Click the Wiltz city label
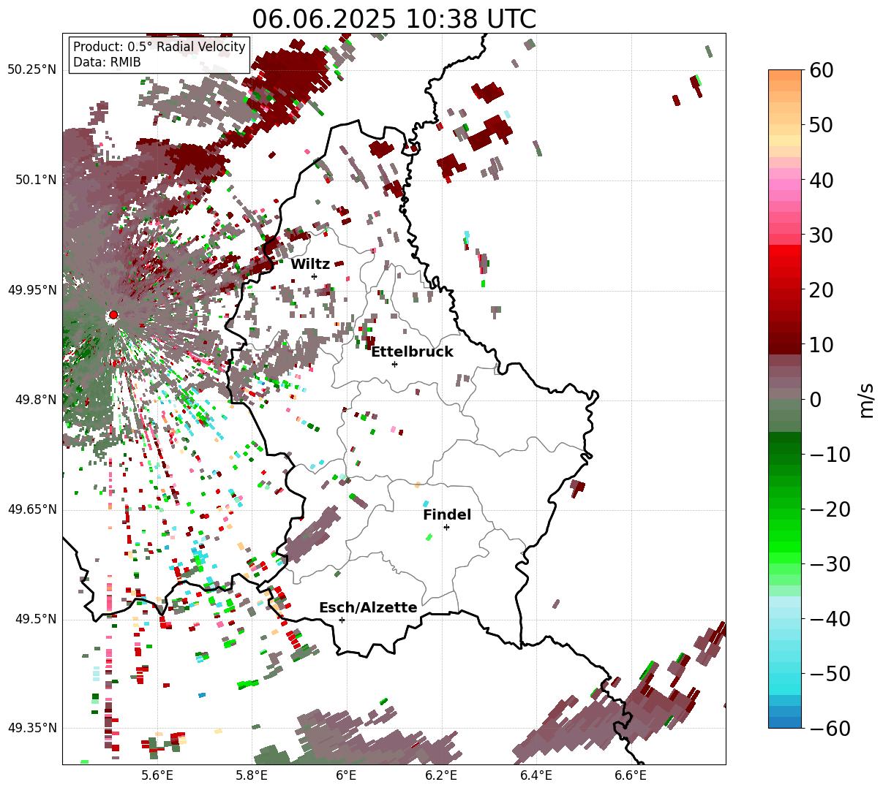 (310, 265)
